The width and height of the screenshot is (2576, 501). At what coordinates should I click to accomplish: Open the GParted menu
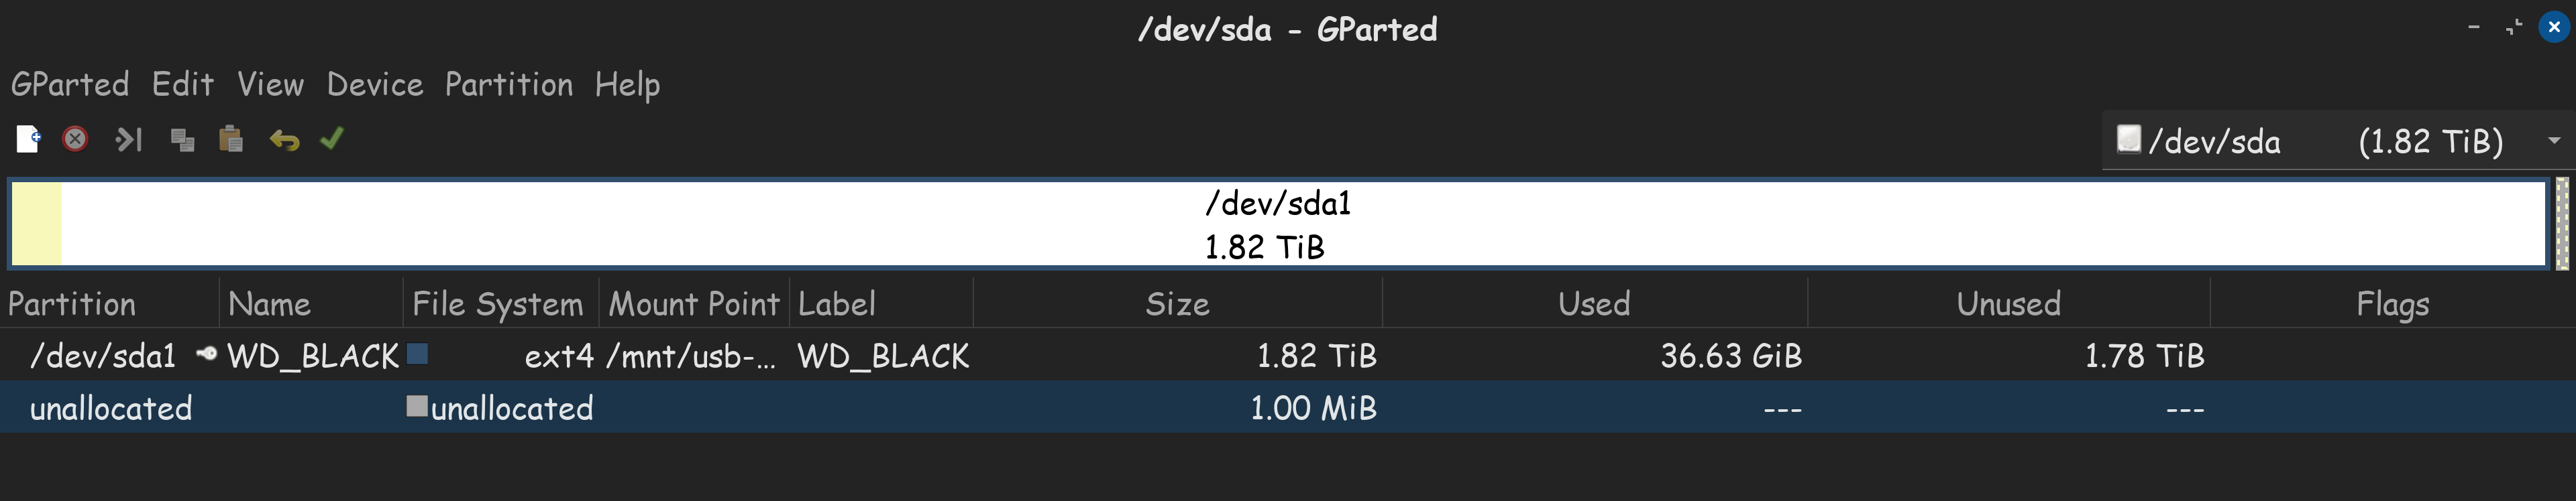tap(70, 85)
